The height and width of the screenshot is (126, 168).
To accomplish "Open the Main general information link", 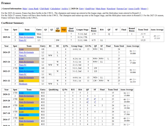I will (x=25, y=9).
